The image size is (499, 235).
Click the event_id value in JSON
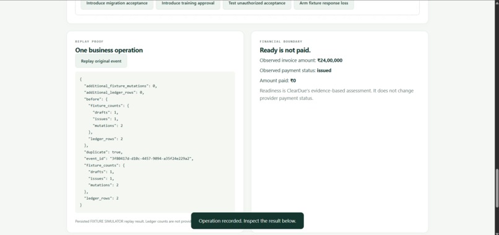point(151,159)
